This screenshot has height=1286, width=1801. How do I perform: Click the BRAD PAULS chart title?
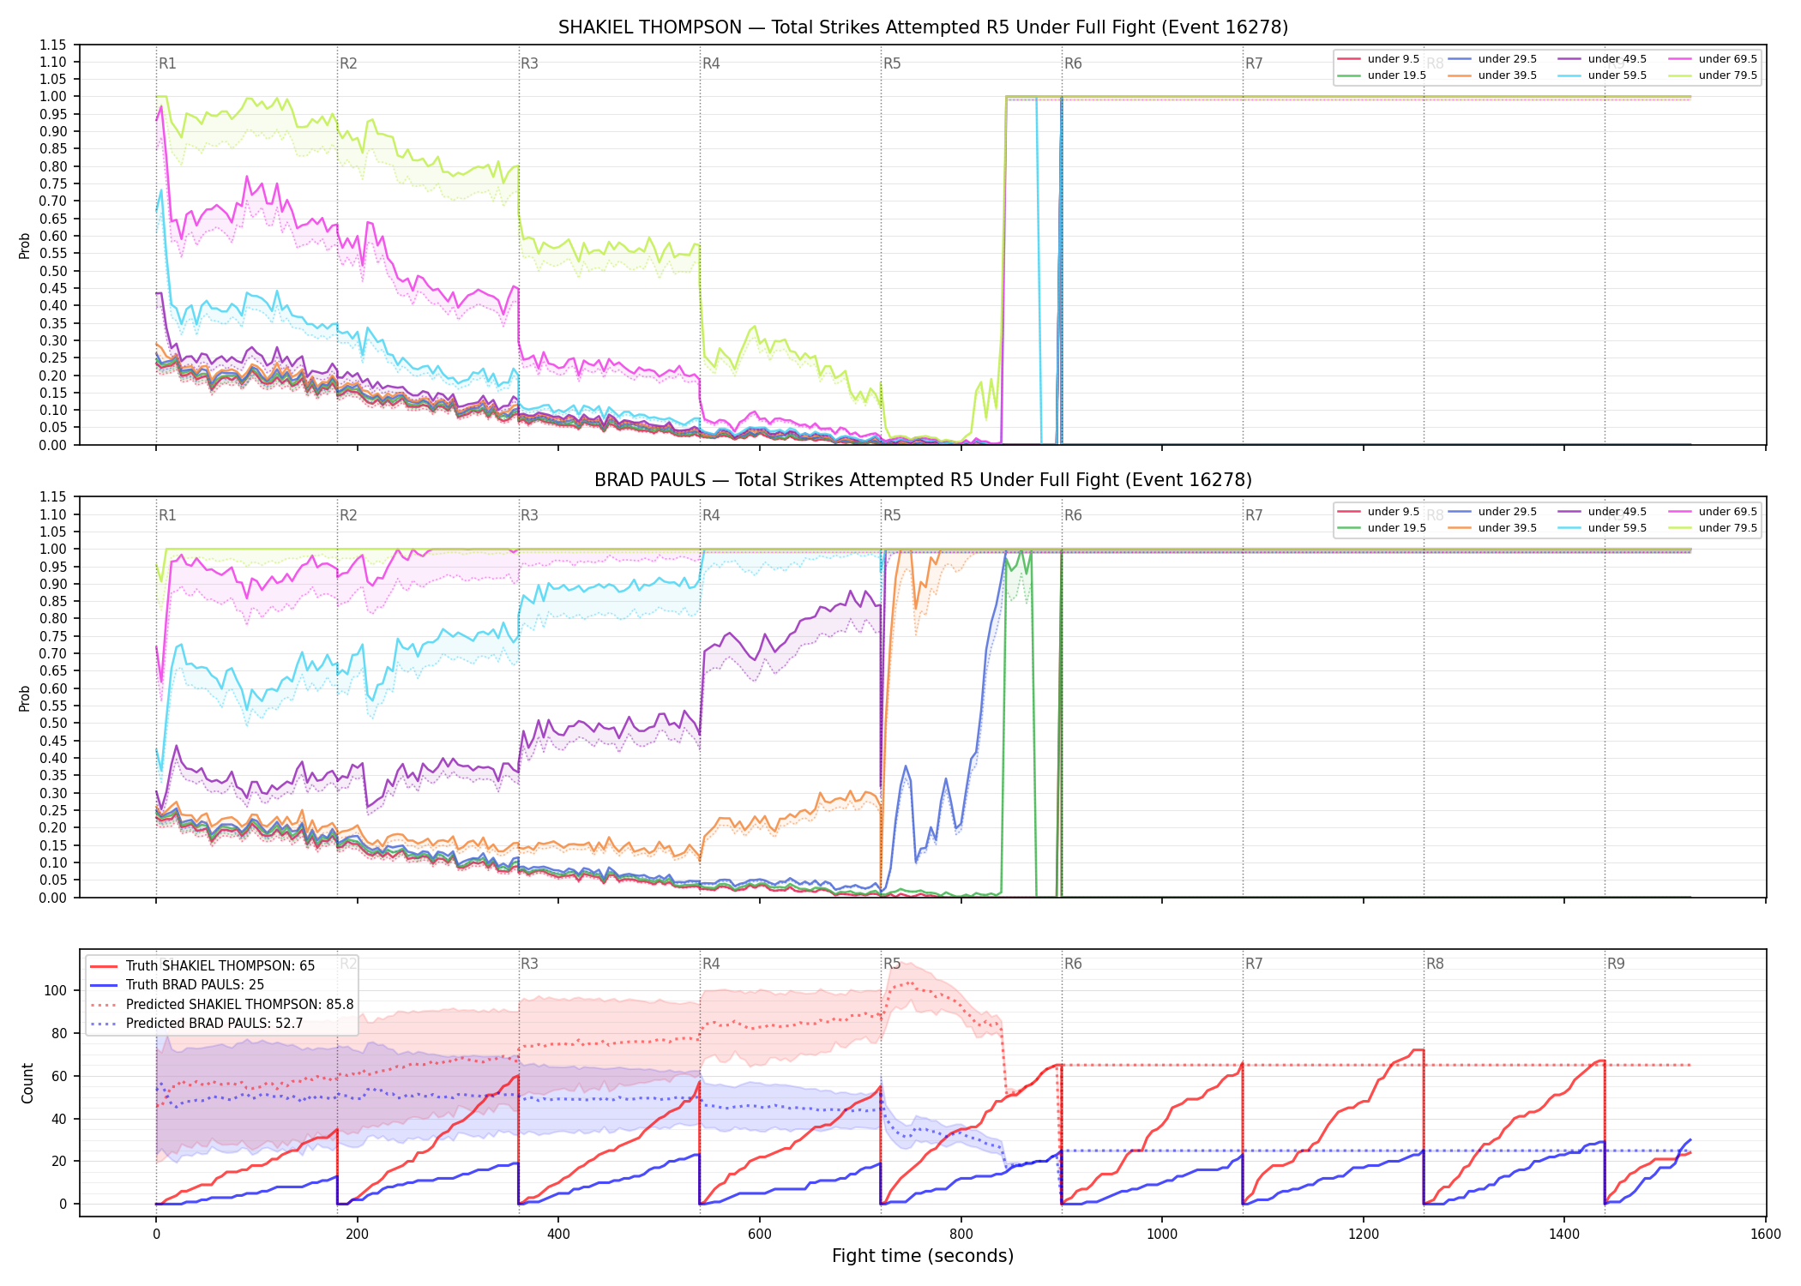[x=923, y=480]
